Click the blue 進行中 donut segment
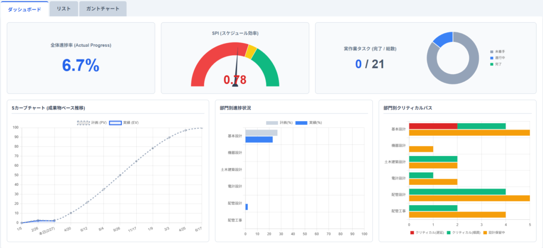 pyautogui.click(x=443, y=39)
